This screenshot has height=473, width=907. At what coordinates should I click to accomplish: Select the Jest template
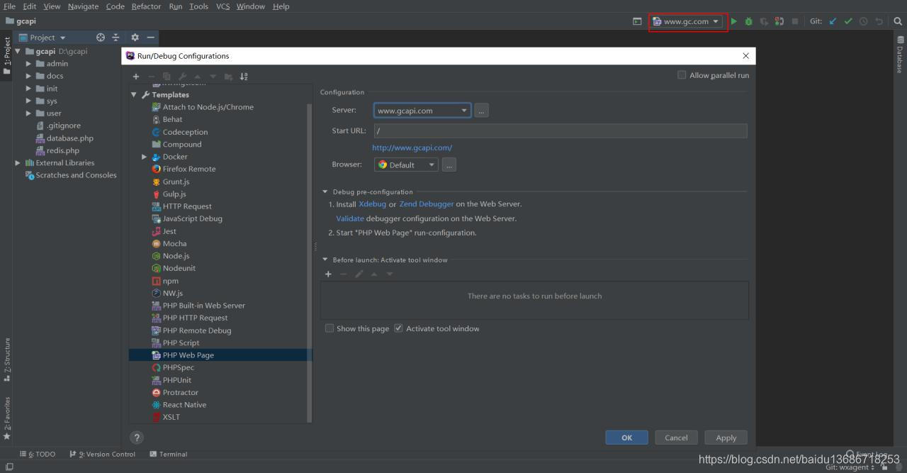click(169, 231)
